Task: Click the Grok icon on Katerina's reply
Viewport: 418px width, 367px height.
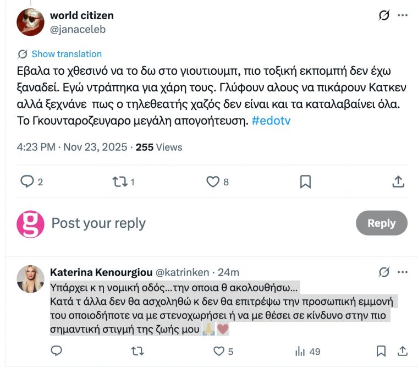Action: [x=384, y=272]
